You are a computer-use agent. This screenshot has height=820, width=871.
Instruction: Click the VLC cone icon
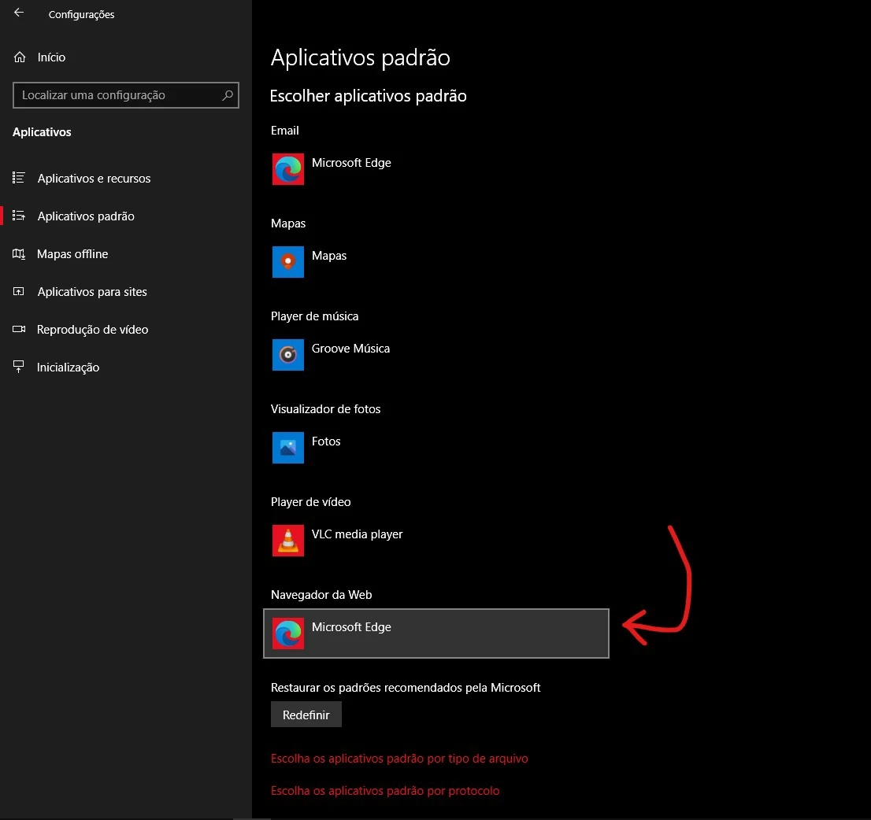pyautogui.click(x=288, y=540)
